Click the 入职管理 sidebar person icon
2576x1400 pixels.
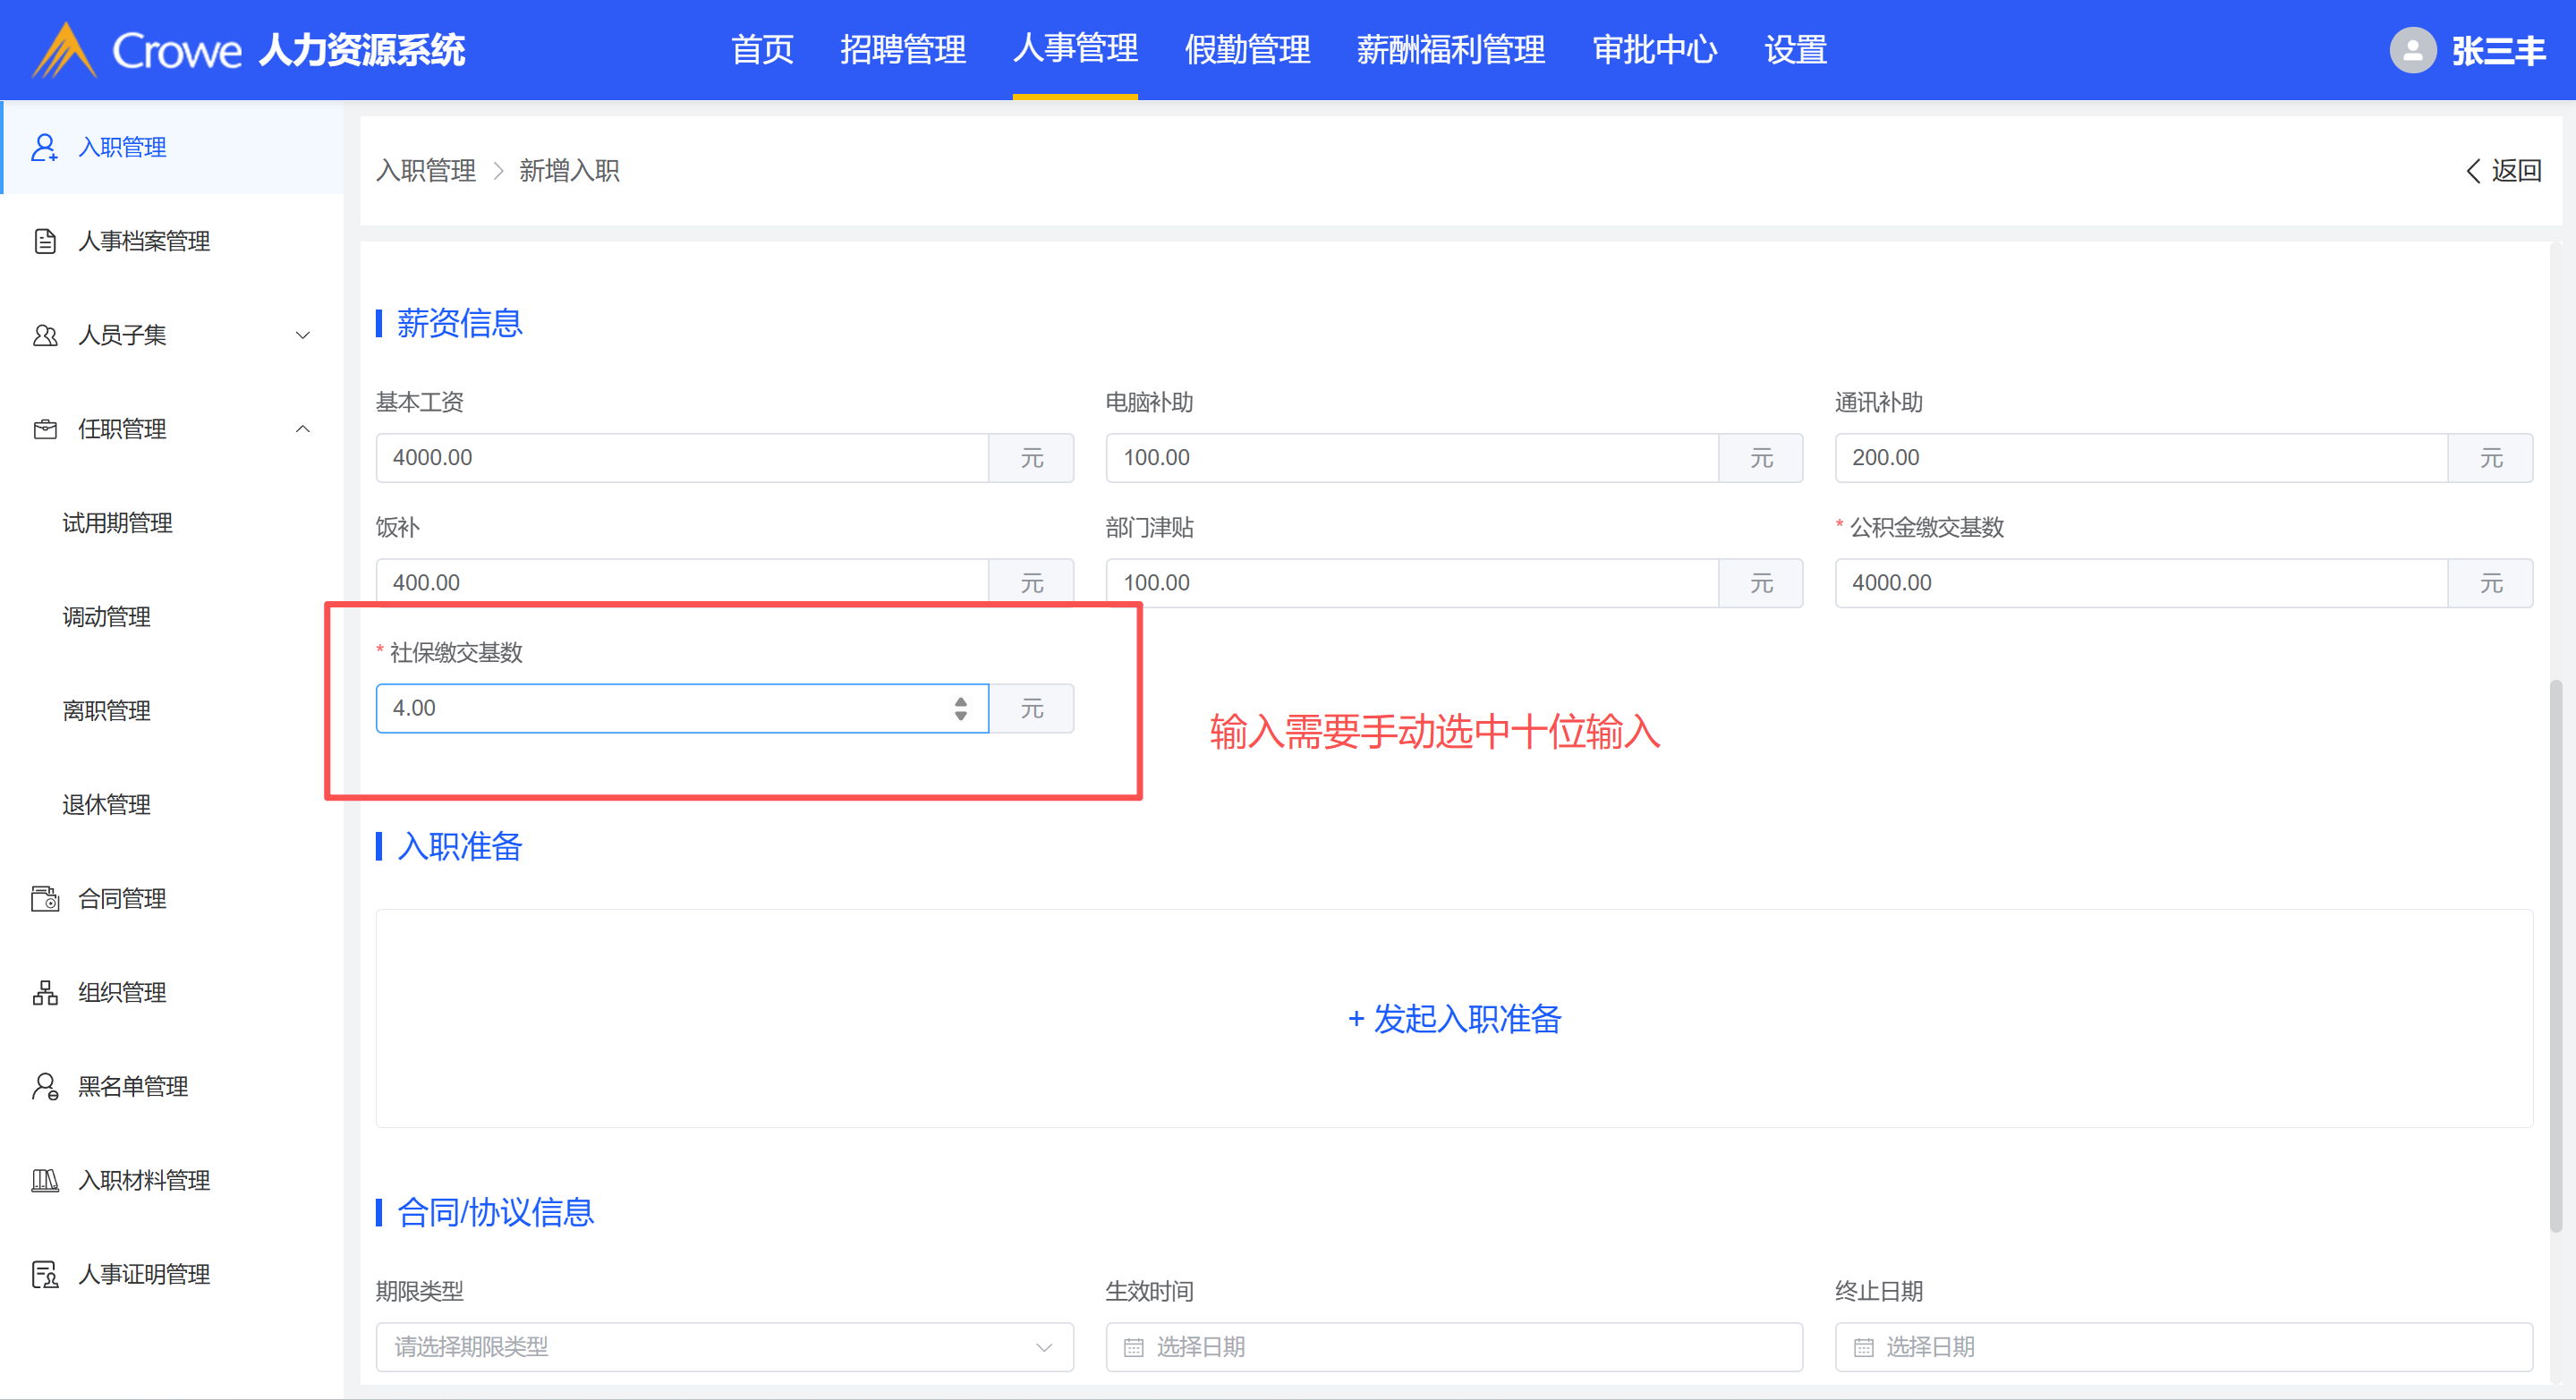[44, 147]
